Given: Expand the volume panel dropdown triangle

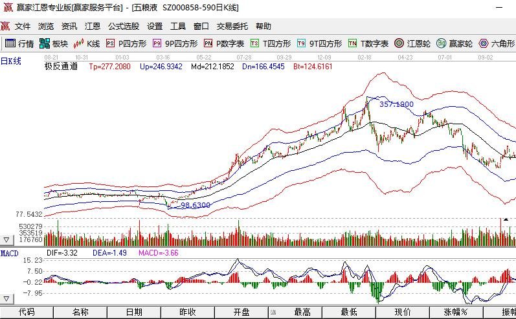Looking at the screenshot, I should tap(6, 240).
